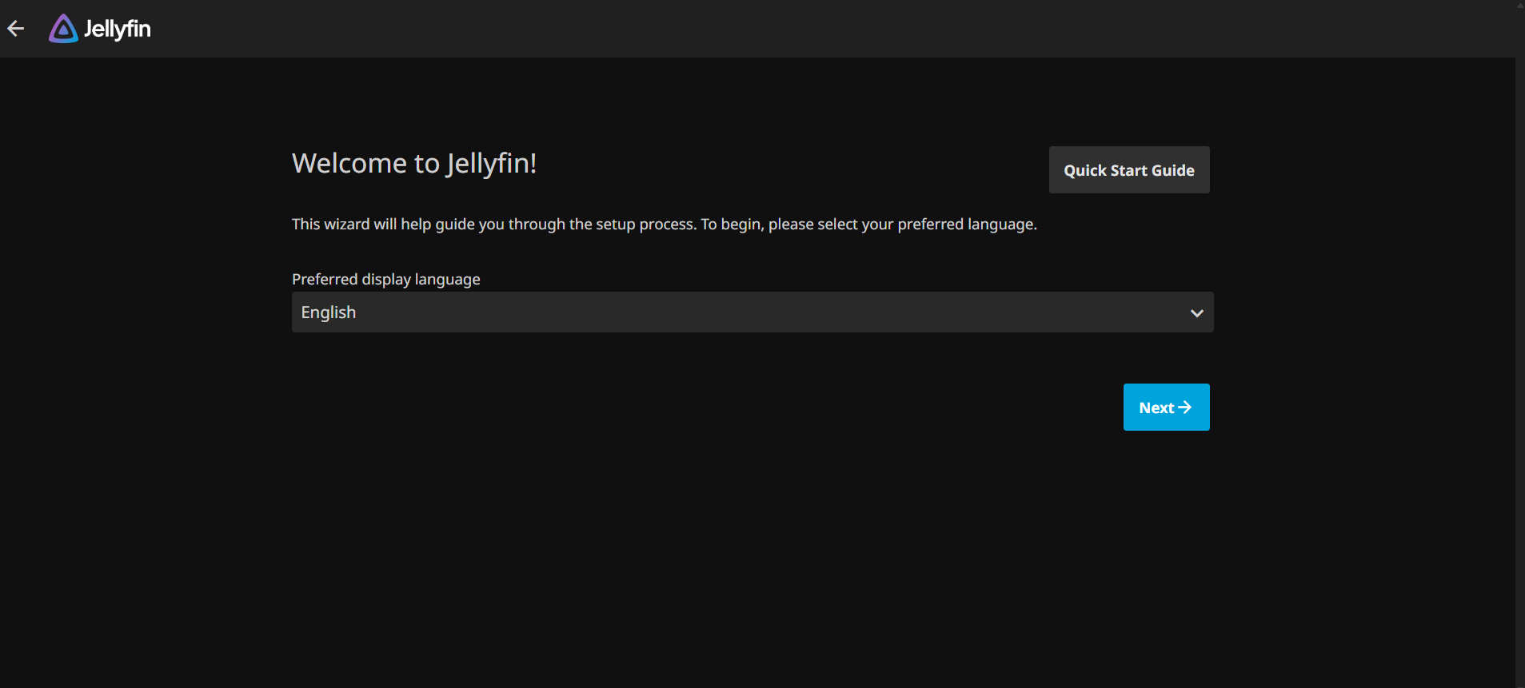Click the back arrow in header
Screen dimensions: 1525x688
tap(16, 29)
